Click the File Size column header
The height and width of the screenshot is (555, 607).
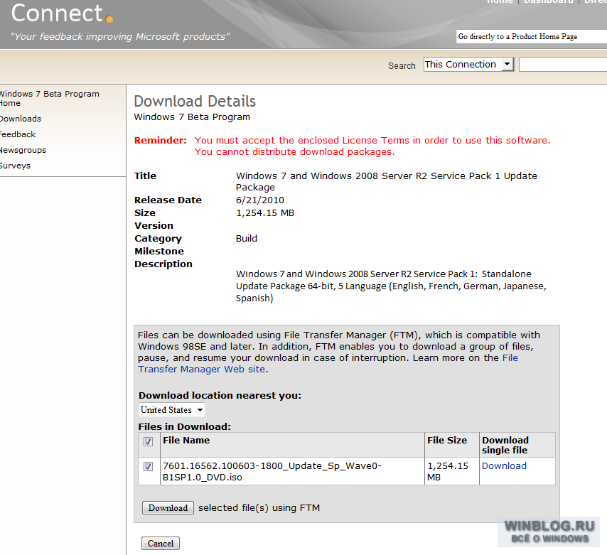click(x=447, y=441)
